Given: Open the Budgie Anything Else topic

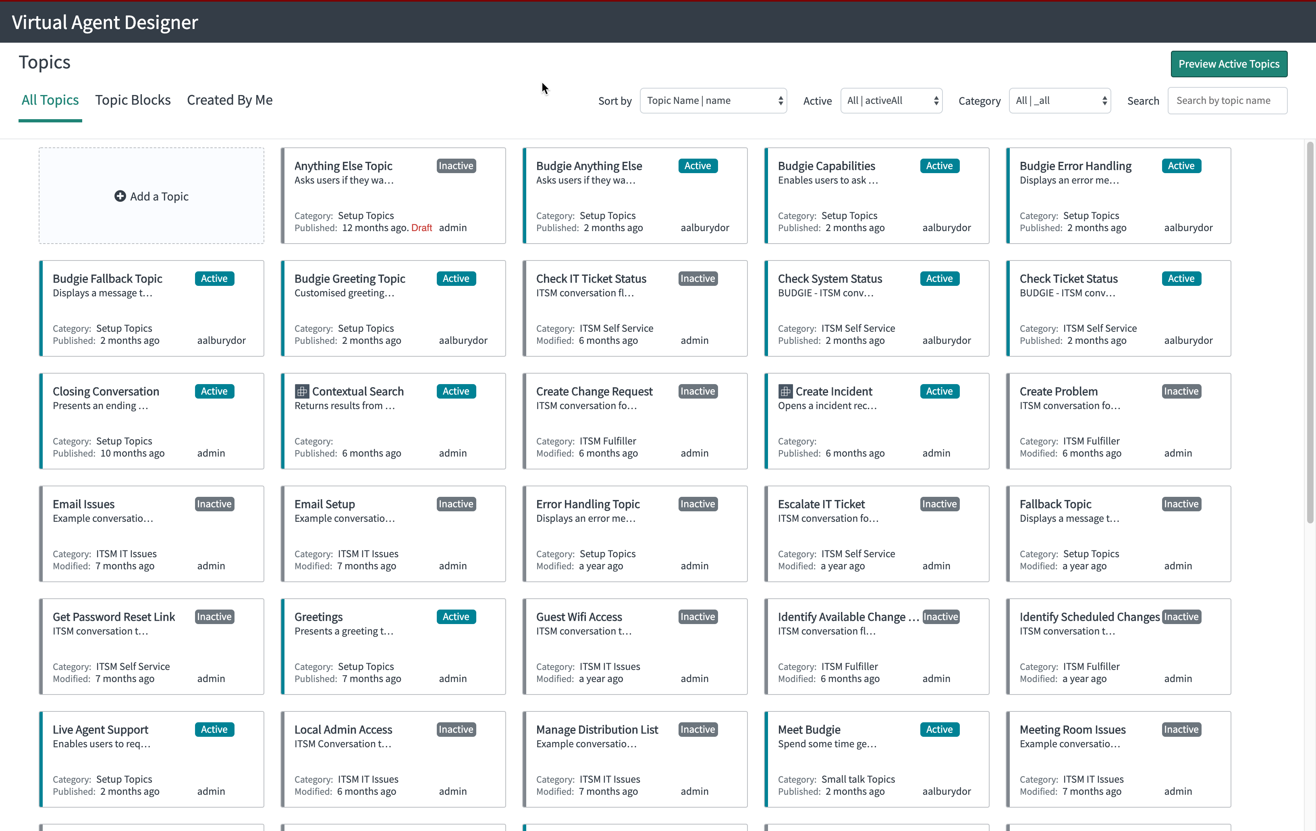Looking at the screenshot, I should tap(635, 196).
